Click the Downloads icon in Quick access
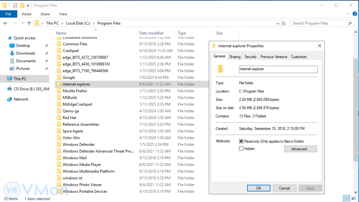The height and width of the screenshot is (202, 359). pos(12,53)
